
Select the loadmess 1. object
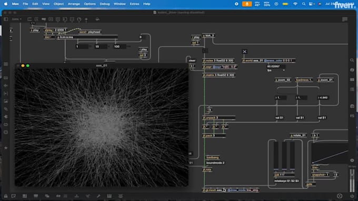[303, 80]
